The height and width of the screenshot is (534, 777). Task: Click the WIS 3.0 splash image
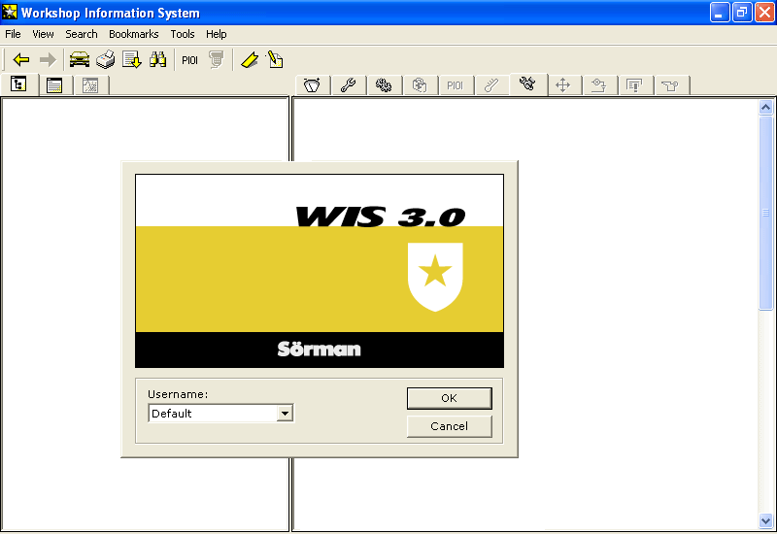320,271
